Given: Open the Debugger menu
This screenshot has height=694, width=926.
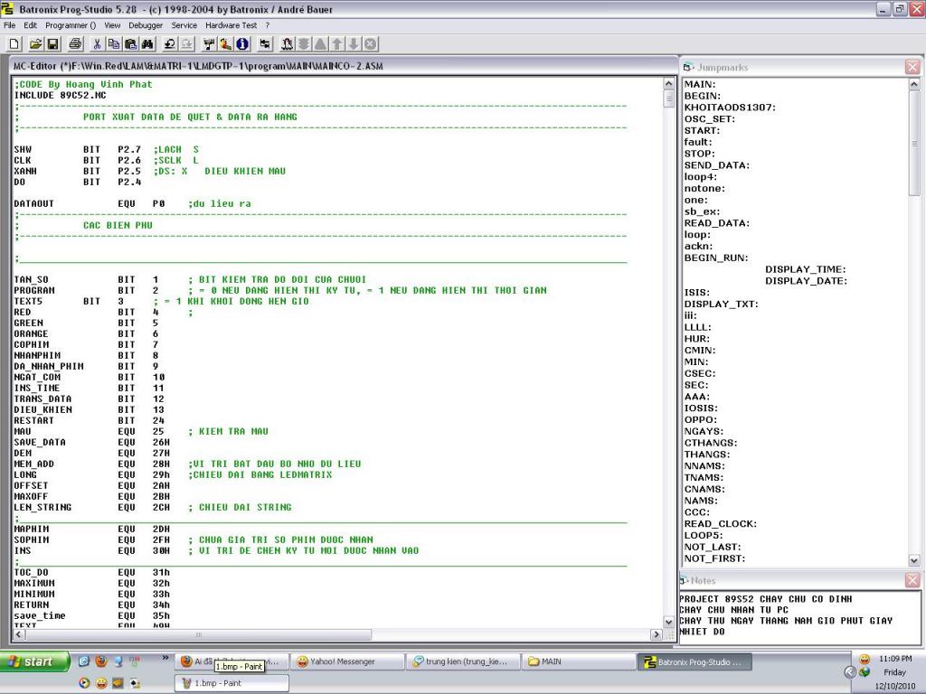Looking at the screenshot, I should [x=146, y=25].
